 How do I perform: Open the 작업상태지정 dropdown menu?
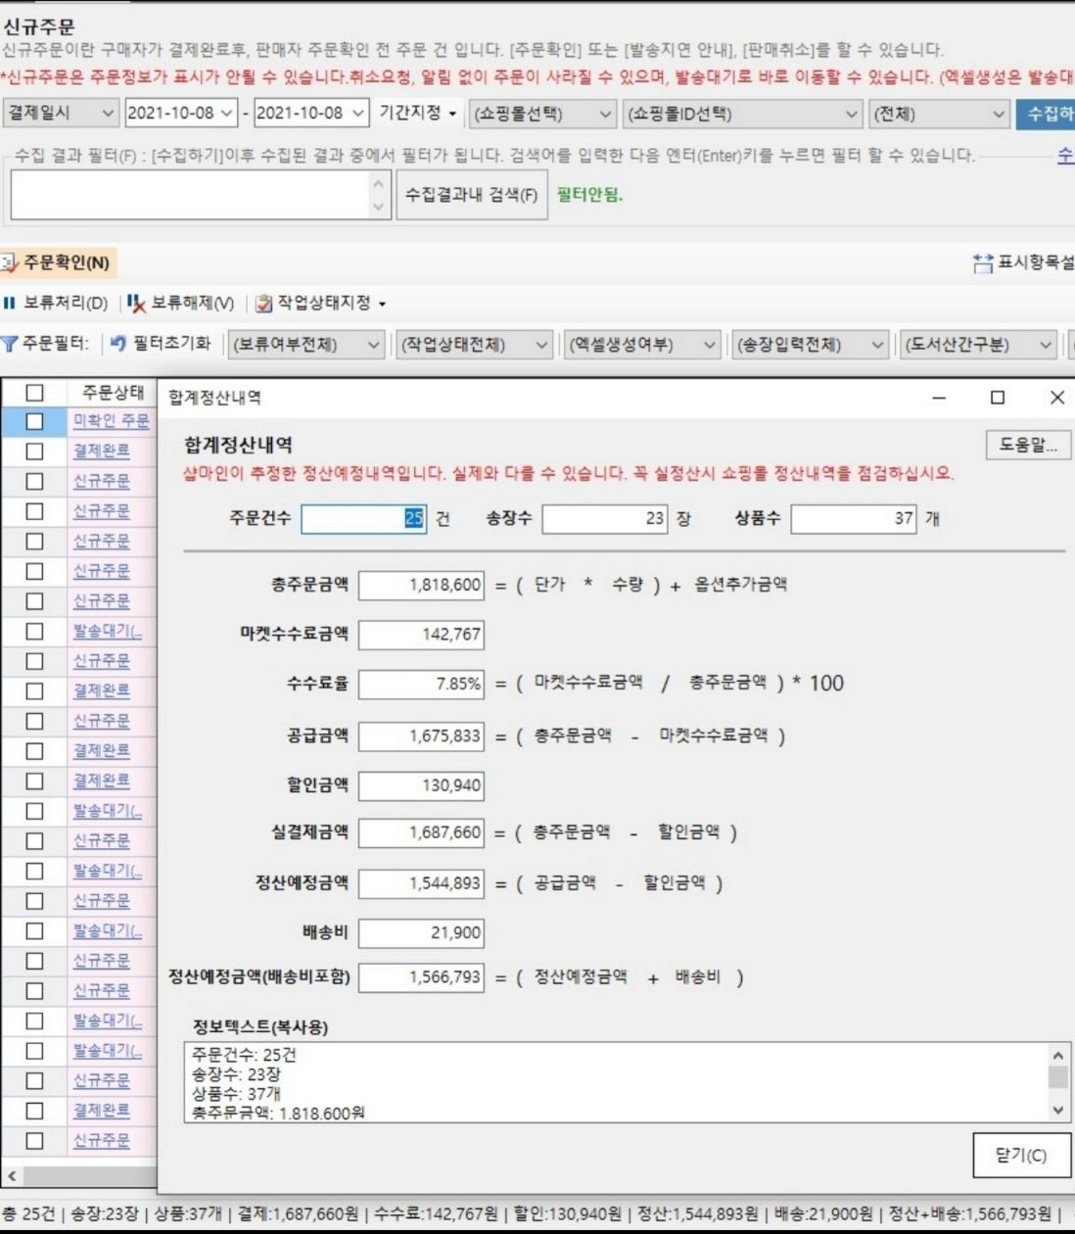321,303
